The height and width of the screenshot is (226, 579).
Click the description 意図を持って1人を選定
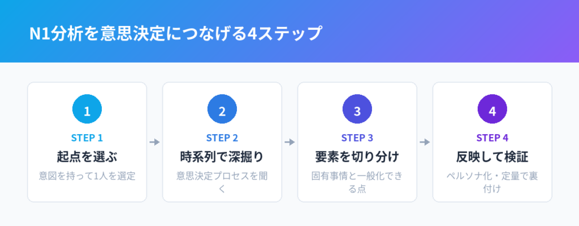[x=87, y=176]
